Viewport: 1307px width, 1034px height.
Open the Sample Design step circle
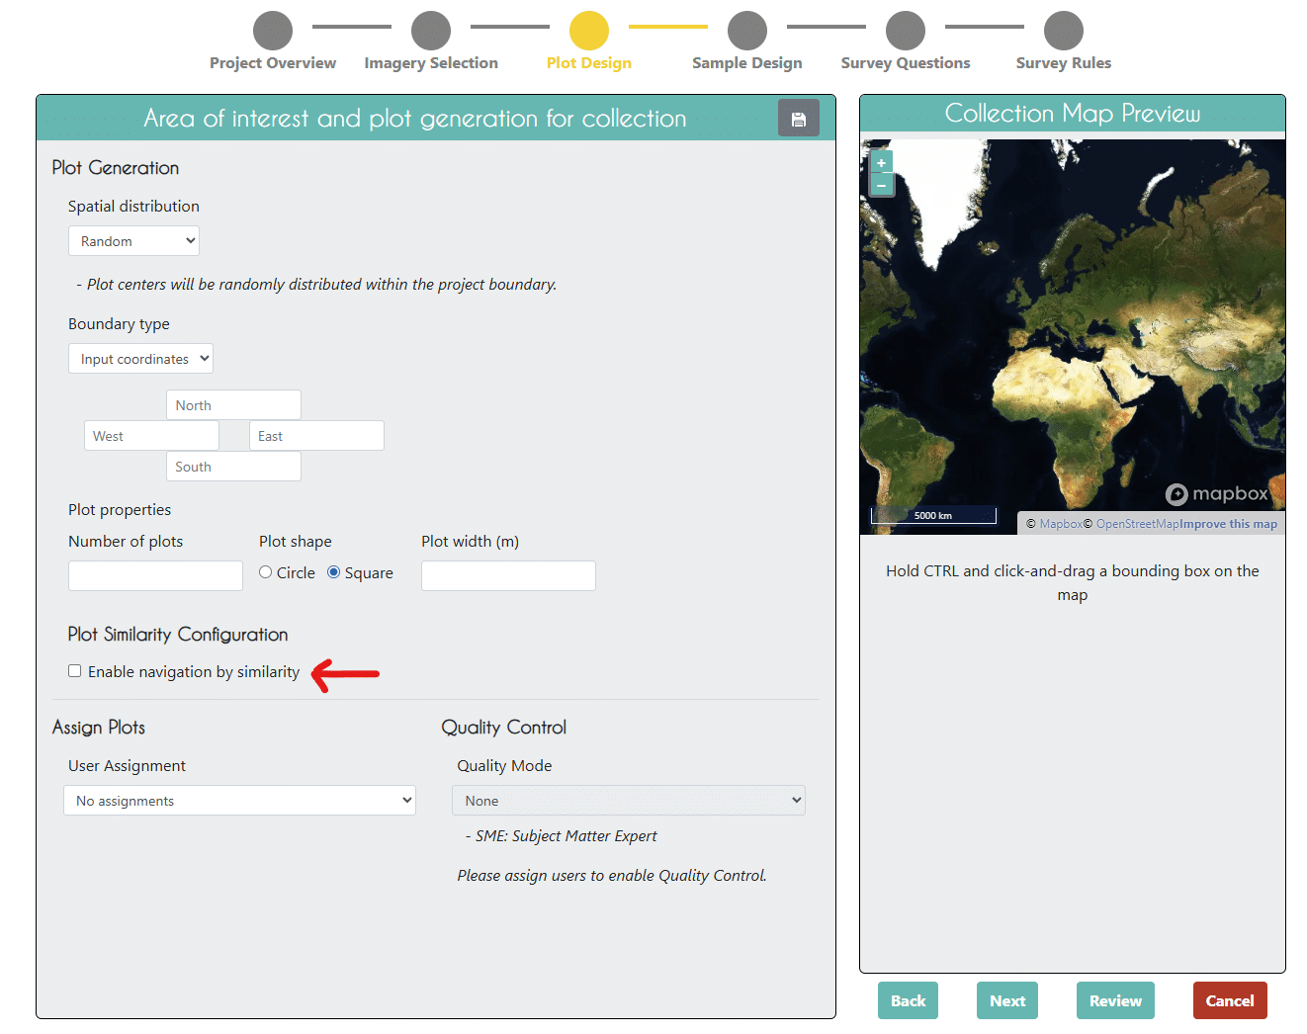pyautogui.click(x=747, y=31)
